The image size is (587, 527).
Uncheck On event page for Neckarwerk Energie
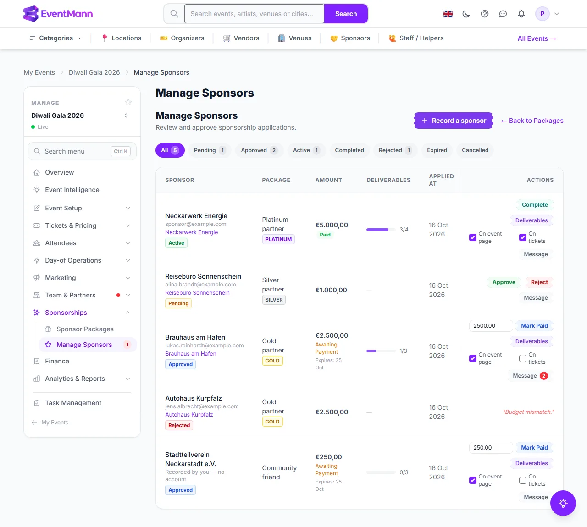(x=473, y=237)
